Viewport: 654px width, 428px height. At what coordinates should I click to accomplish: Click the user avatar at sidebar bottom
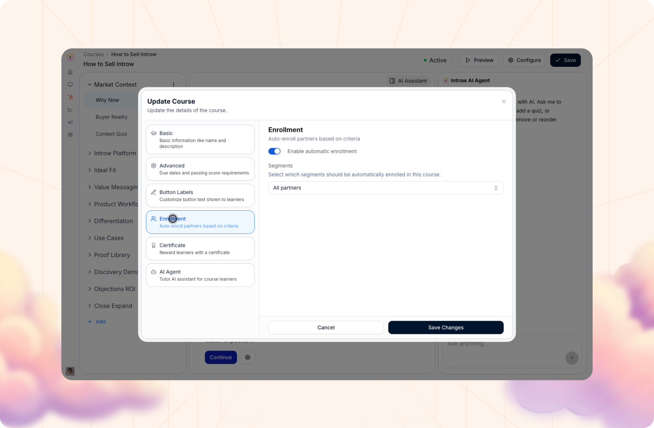[x=70, y=371]
